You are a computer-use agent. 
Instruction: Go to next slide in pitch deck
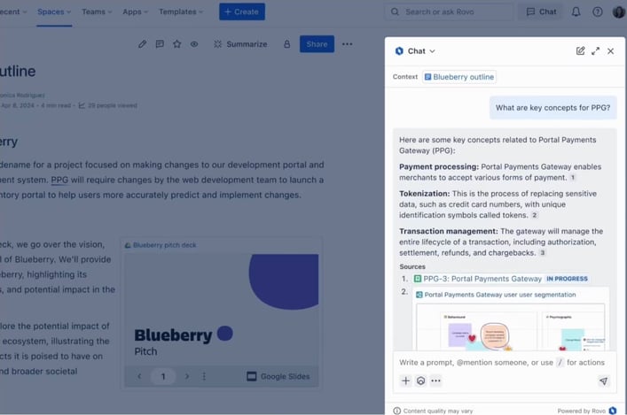pos(187,376)
